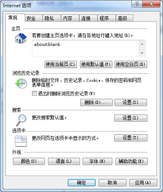Viewport: 163px width, 192px height.
Task: Open the 颜色 appearance settings
Action: [x=29, y=161]
